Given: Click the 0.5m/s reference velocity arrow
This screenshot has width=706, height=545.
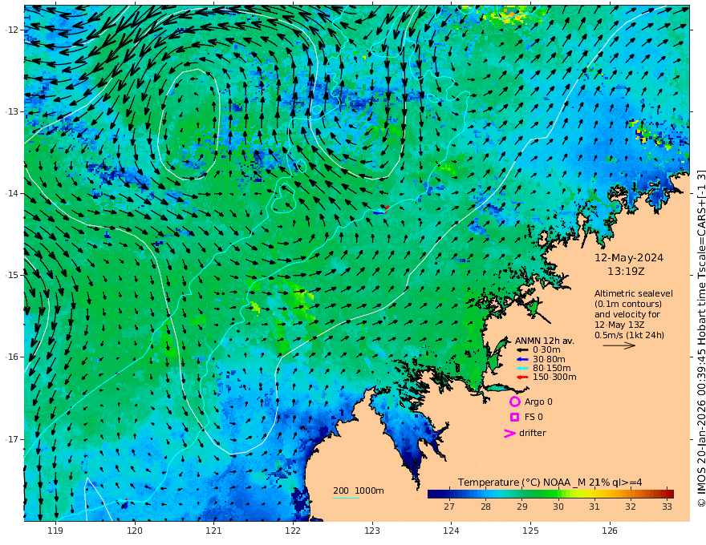Looking at the screenshot, I should [619, 345].
